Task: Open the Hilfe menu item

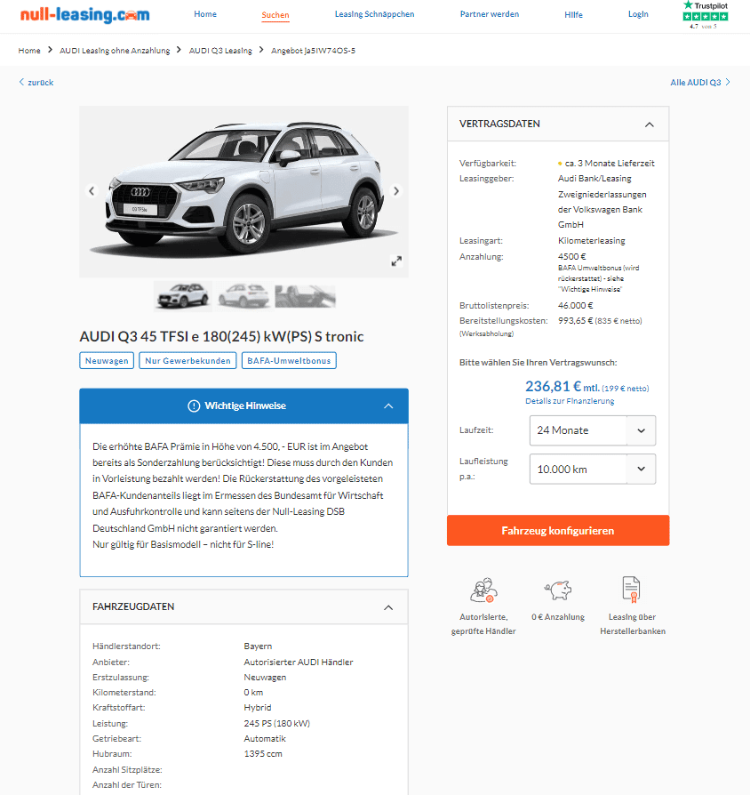Action: (x=574, y=15)
